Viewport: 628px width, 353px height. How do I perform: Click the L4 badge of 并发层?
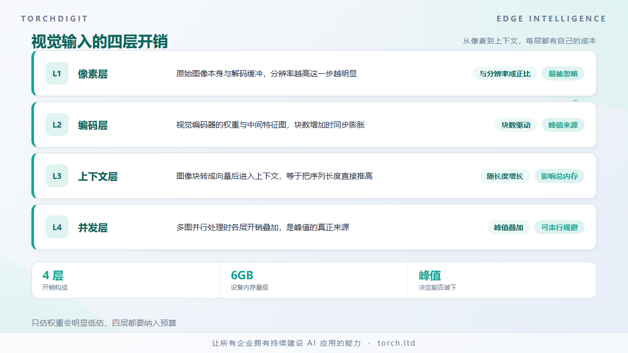(x=57, y=227)
